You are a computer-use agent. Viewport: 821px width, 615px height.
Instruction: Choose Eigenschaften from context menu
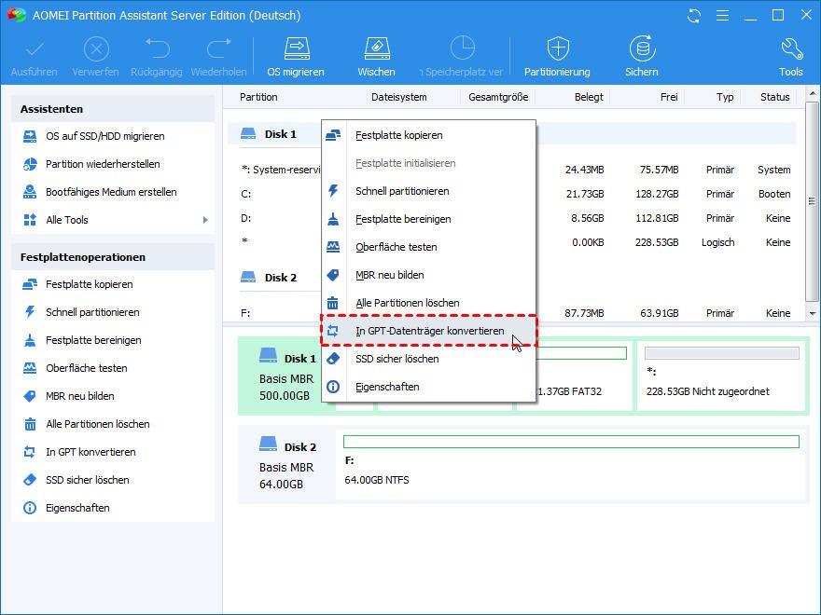428,387
